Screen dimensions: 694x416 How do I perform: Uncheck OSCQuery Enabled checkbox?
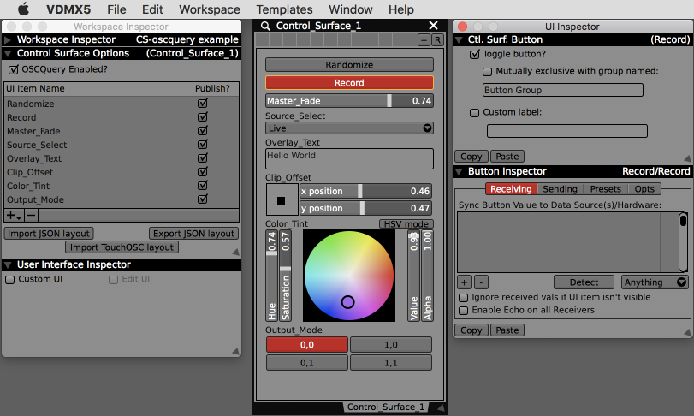coord(14,69)
